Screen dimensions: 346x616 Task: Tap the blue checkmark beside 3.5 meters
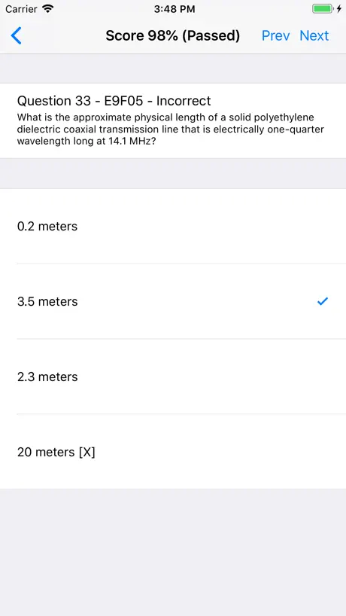323,301
